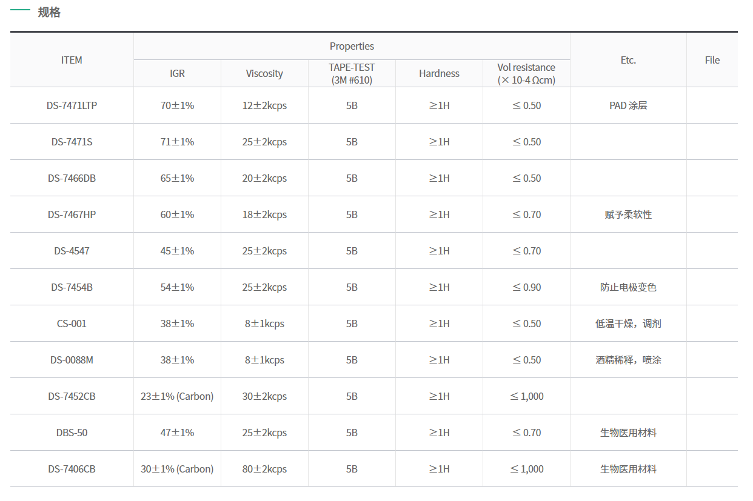Click the 防止电极变色 note for DS-7454B
Image resolution: width=753 pixels, height=501 pixels.
(x=628, y=287)
